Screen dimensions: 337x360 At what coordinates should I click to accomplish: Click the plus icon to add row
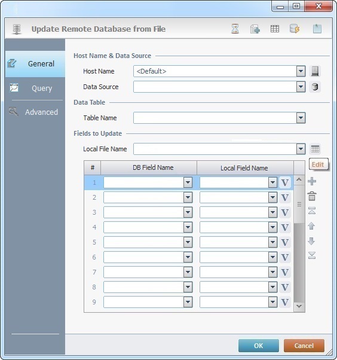coord(312,181)
